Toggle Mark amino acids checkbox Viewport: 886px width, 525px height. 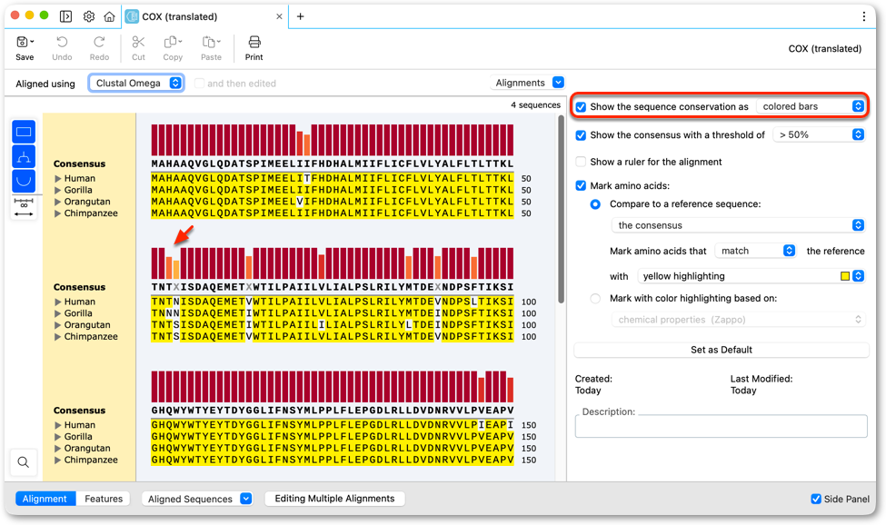[x=581, y=185]
